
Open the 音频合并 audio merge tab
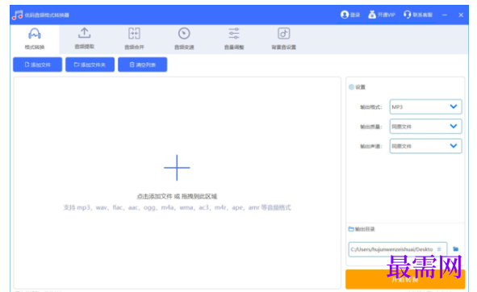[x=134, y=39]
